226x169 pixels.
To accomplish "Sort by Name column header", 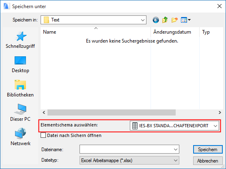I will (x=96, y=32).
